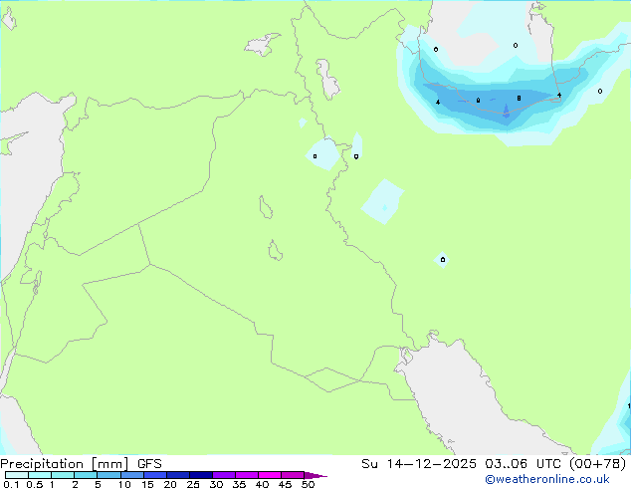631x488 pixels.
Task: Click the legend value "50"
Action: 308,484
